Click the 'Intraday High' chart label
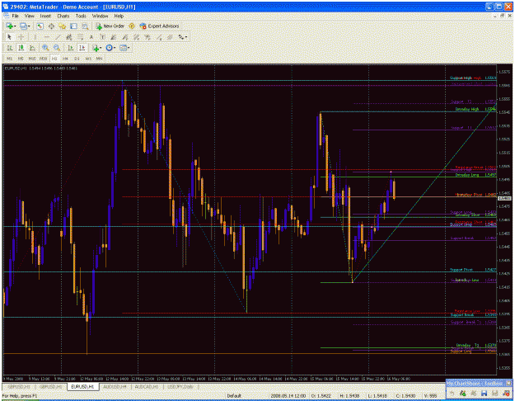515x401 pixels. click(466, 109)
